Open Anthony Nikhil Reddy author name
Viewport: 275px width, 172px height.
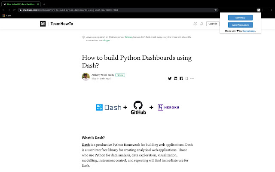[x=103, y=75]
